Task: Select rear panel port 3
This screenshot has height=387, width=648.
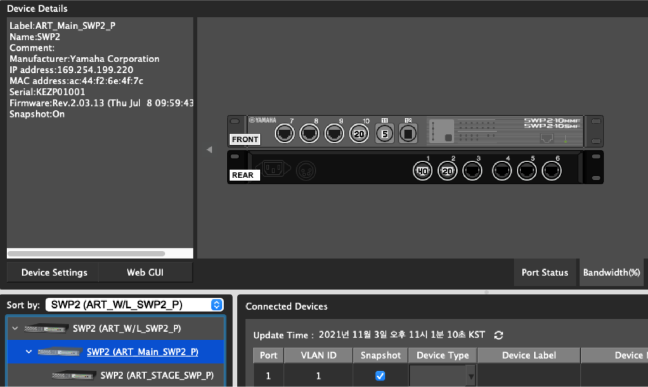Action: [472, 170]
